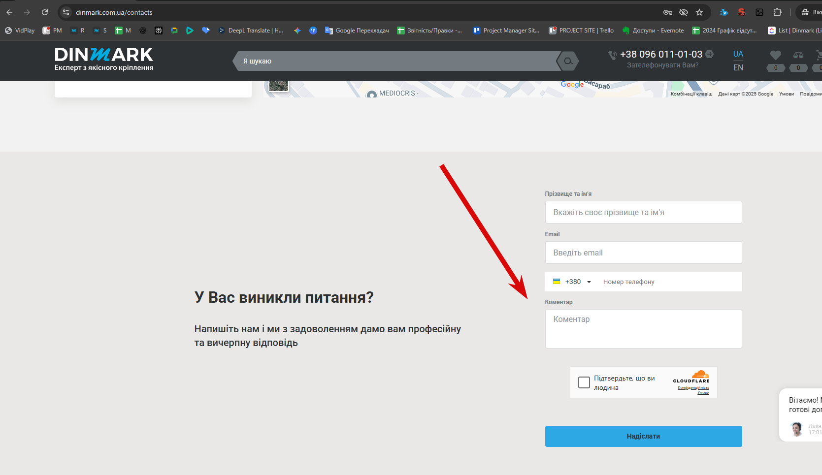This screenshot has height=475, width=822.
Task: Click the 'Прізвище та ім'я' name field
Action: coord(643,212)
